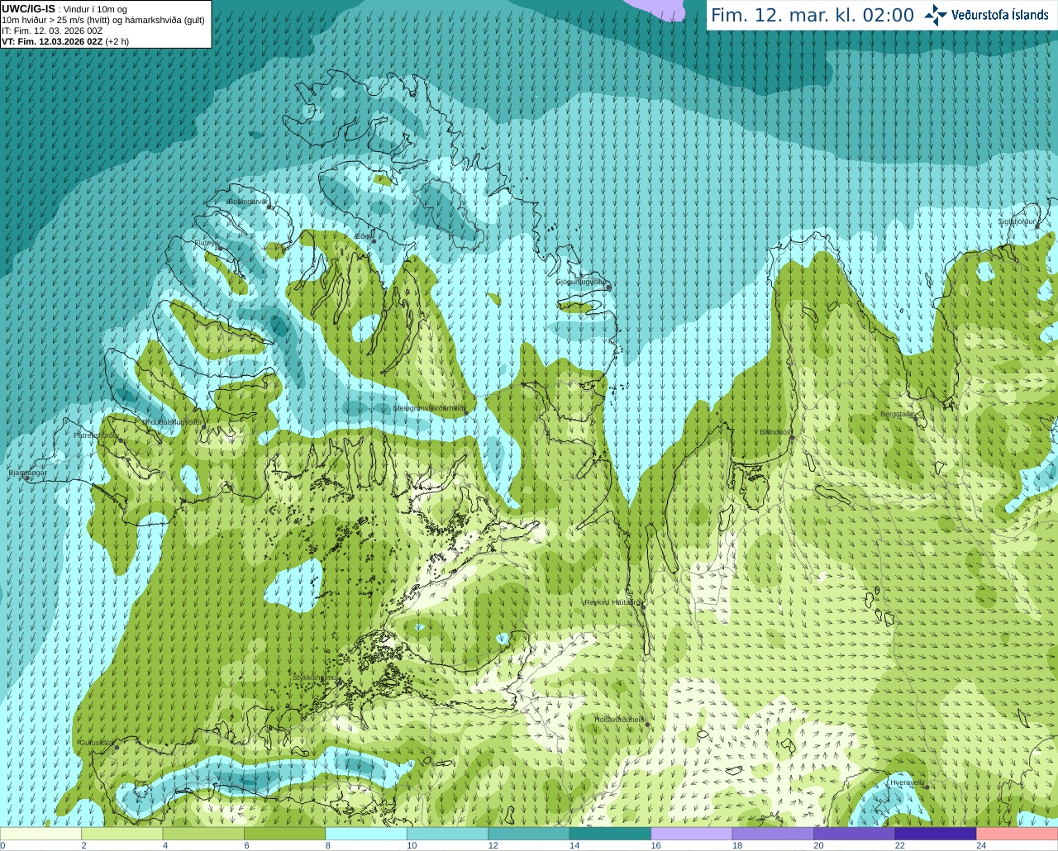The width and height of the screenshot is (1058, 851).
Task: Select the Steingrímsfjarðarheiði station label
Action: [429, 408]
